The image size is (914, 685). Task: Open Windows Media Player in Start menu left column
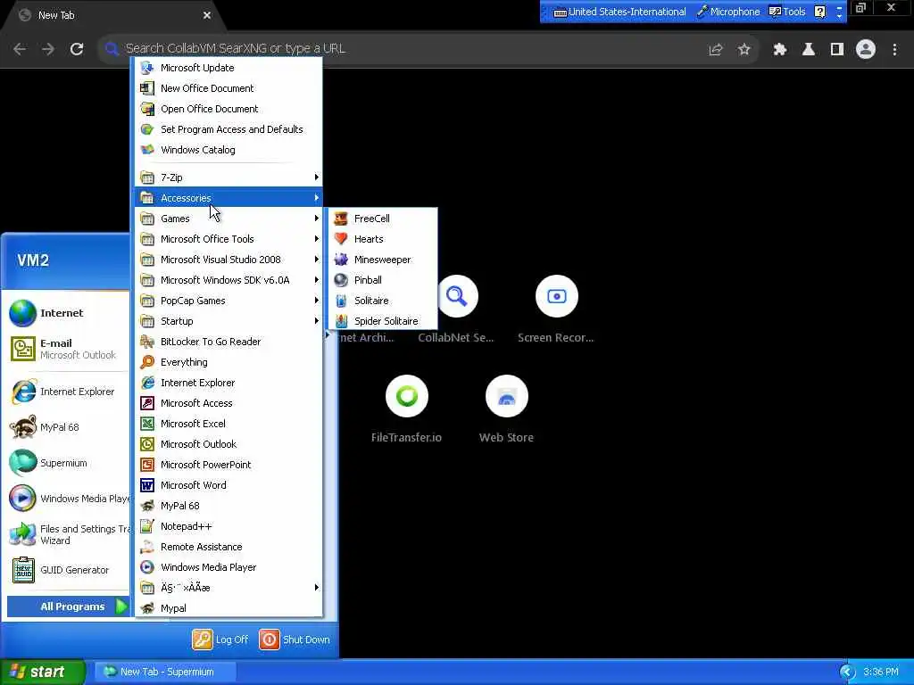pyautogui.click(x=68, y=499)
